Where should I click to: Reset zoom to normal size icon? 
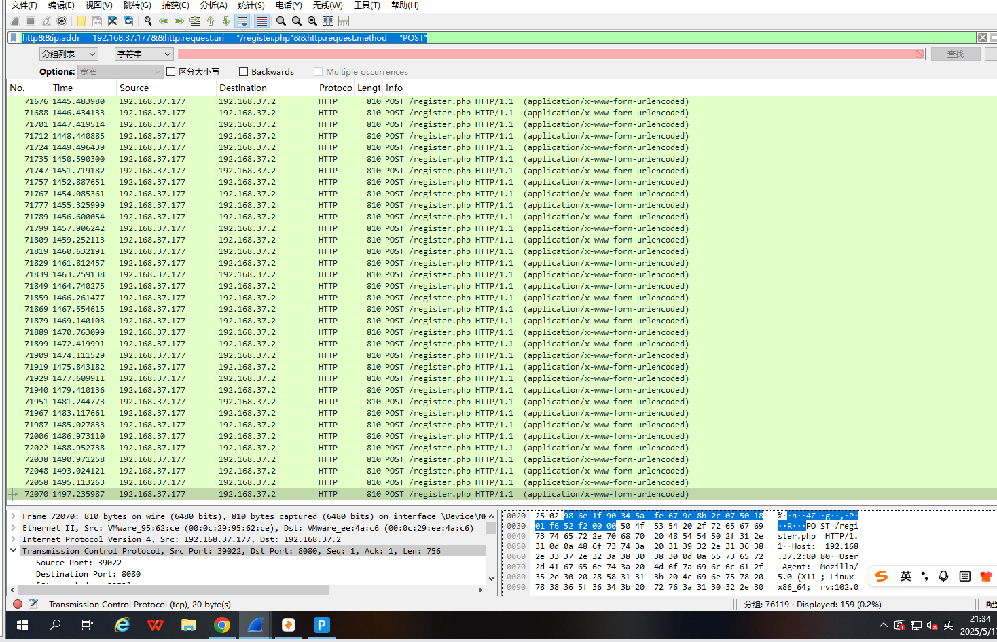(312, 21)
